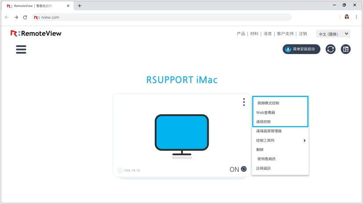Click the ON status text
The width and height of the screenshot is (363, 204).
coord(234,170)
